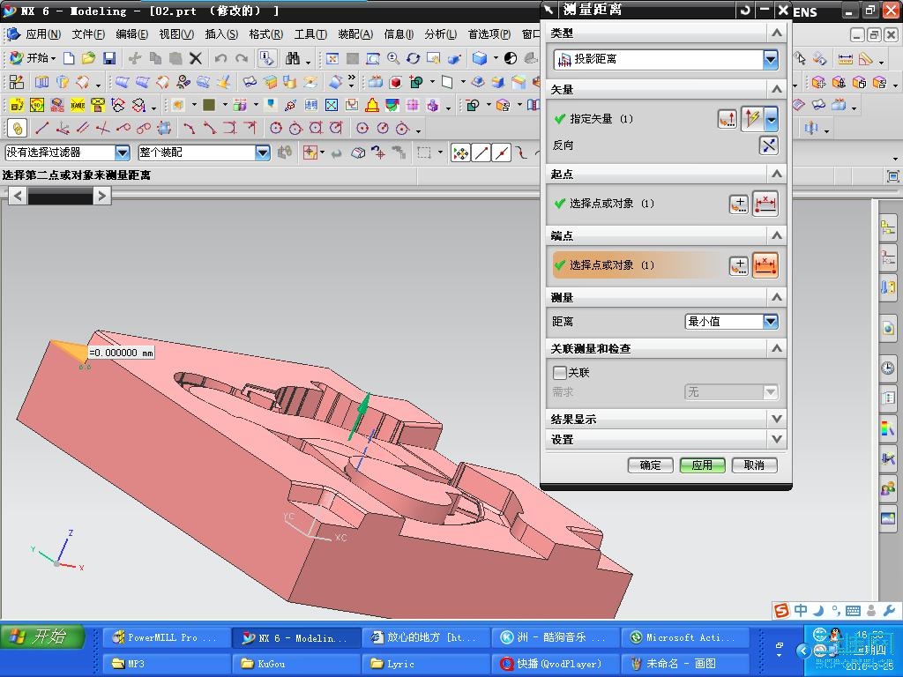Viewport: 903px width, 677px height.
Task: Click the 确定 button
Action: coord(650,465)
